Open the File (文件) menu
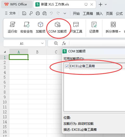Screen dimensions: 125x137 10,13
